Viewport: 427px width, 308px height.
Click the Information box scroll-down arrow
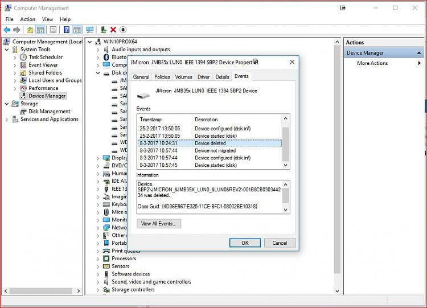coord(285,210)
